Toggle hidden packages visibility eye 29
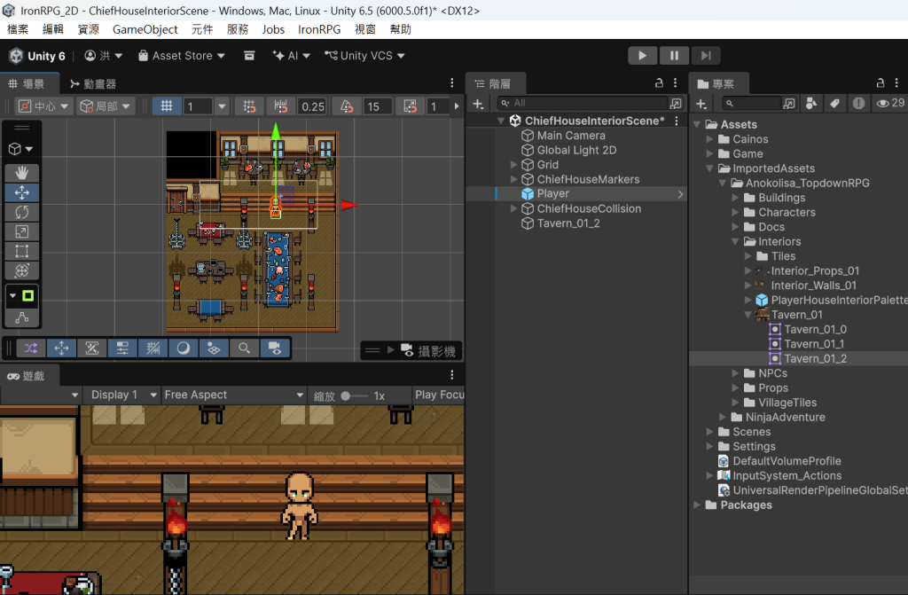The image size is (908, 595). coord(890,103)
